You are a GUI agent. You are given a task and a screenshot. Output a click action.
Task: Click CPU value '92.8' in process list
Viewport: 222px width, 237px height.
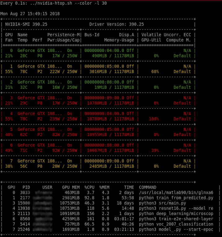(x=89, y=198)
